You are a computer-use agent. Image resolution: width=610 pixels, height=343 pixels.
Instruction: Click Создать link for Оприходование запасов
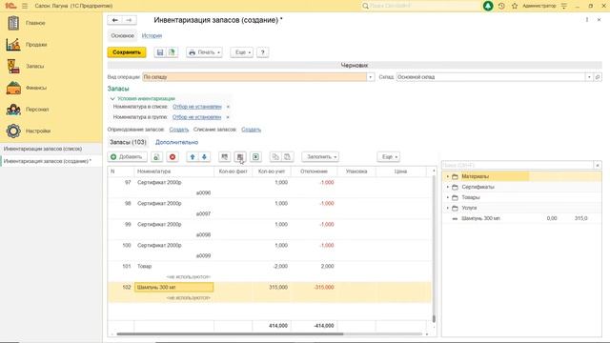[x=179, y=130]
